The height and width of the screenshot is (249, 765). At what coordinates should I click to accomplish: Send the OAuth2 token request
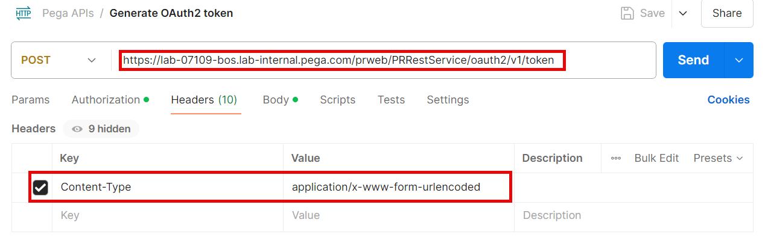(694, 60)
